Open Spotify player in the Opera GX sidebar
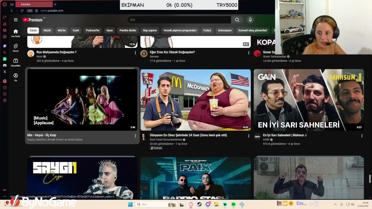The width and height of the screenshot is (372, 209). pos(5,81)
